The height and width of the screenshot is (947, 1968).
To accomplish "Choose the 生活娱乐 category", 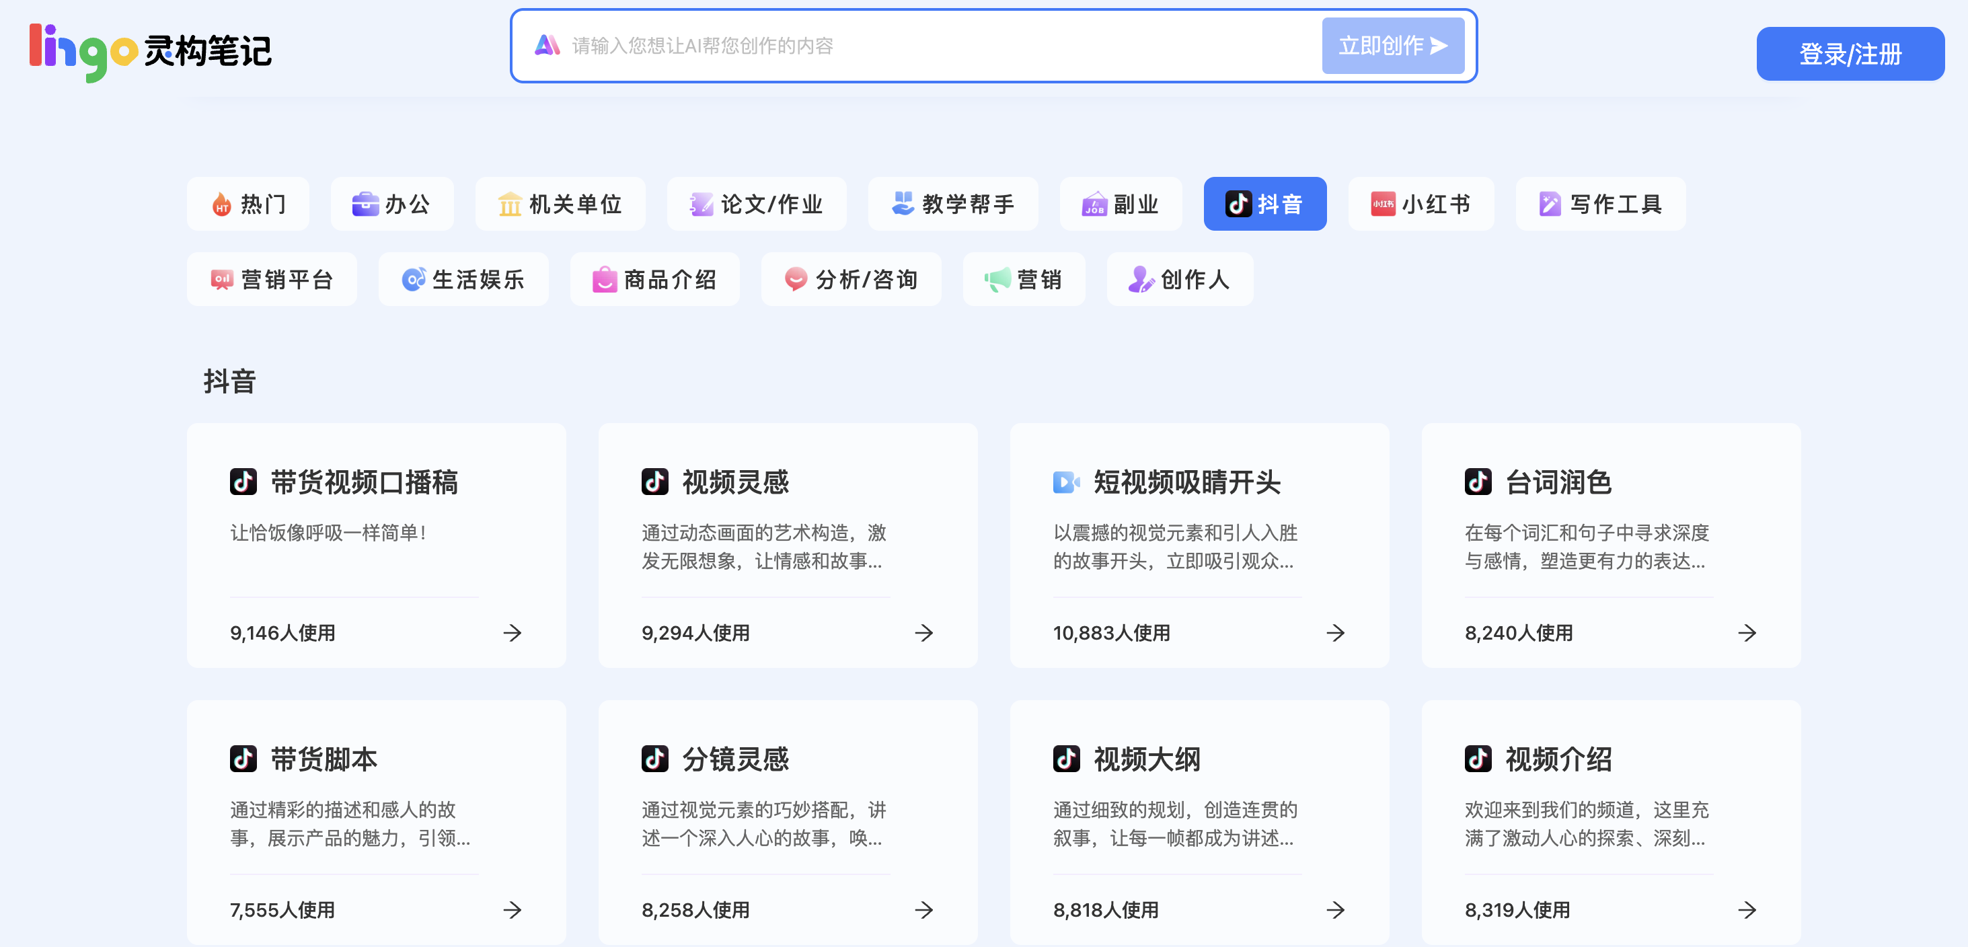I will (463, 280).
